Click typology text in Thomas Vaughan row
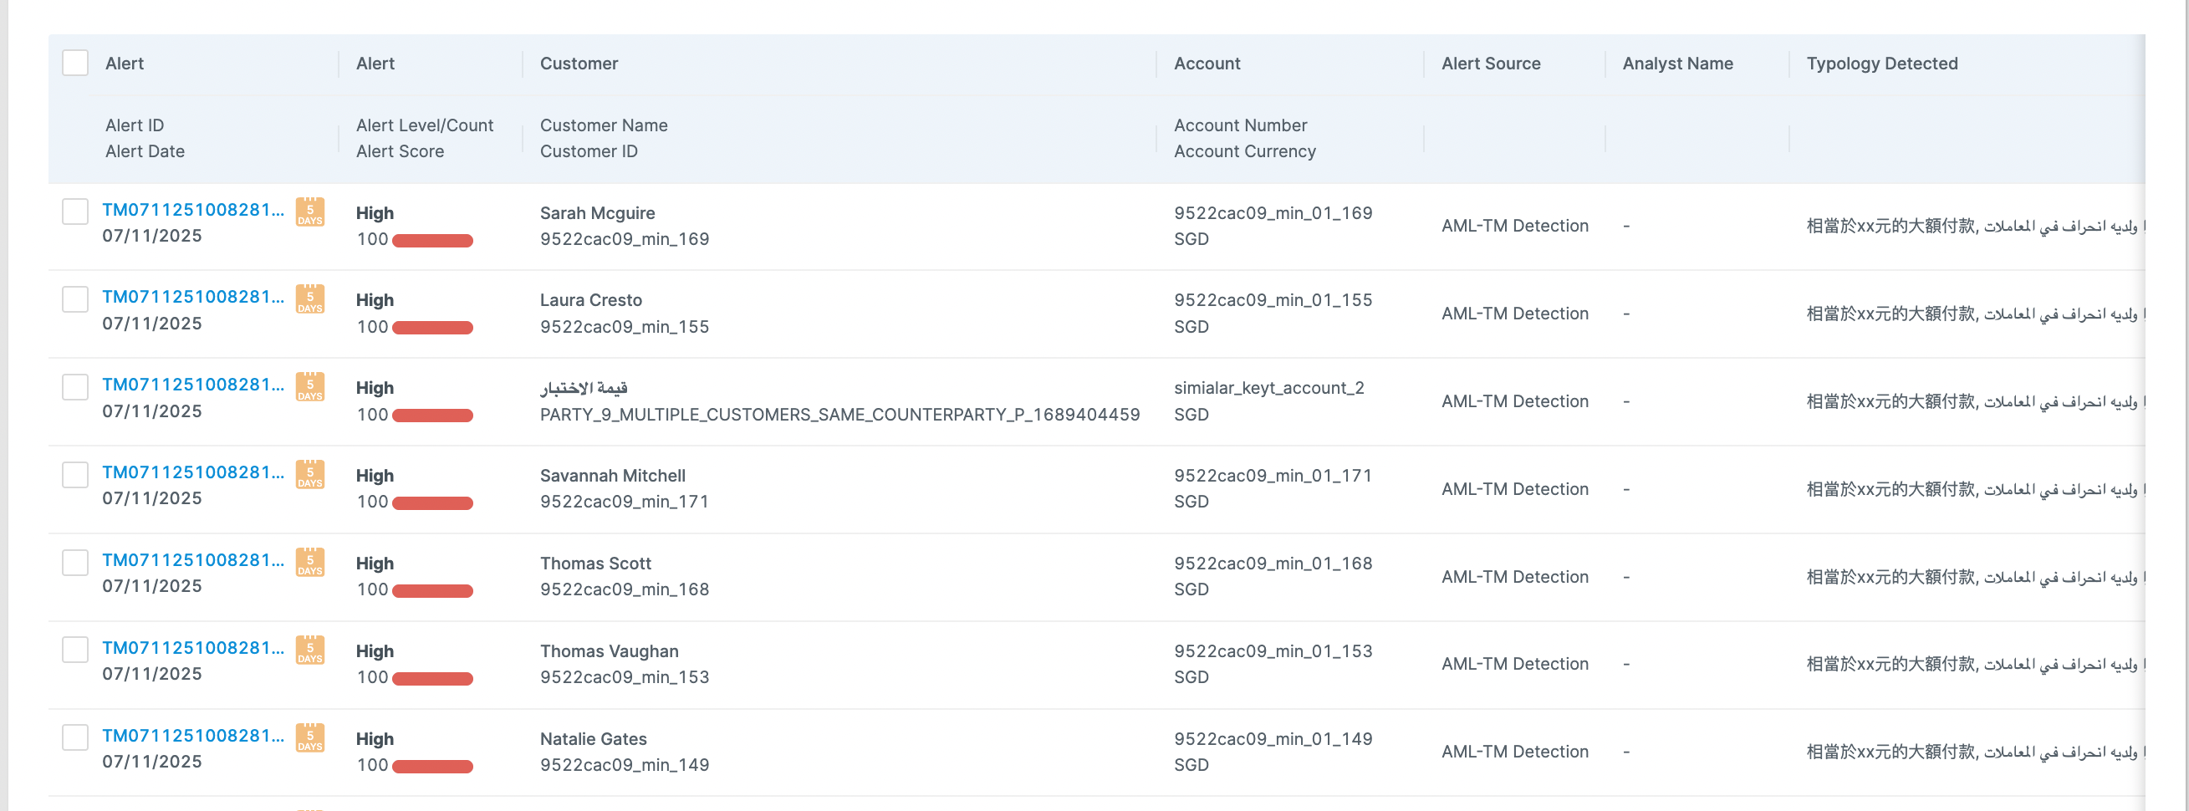 1975,664
